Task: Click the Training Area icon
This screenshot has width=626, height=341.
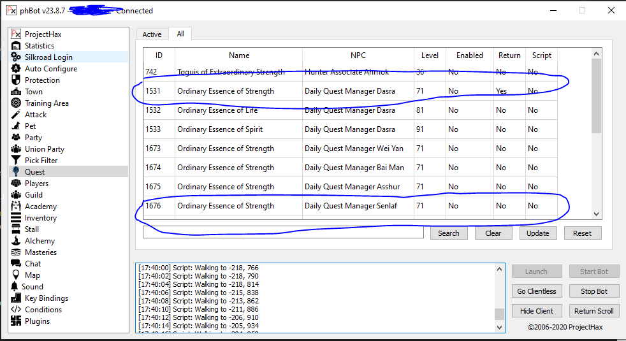Action: tap(17, 103)
